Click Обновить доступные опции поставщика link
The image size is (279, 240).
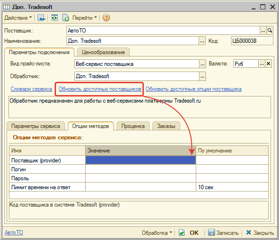click(x=193, y=89)
